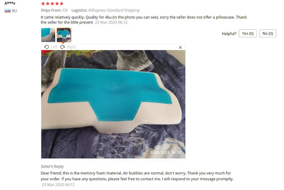The image size is (284, 190).
Task: Click the "Ships From: CN" text
Action: (54, 10)
